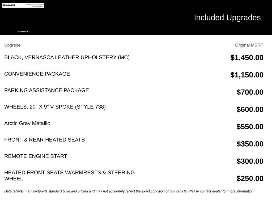Click the $1,150.00 price

[x=247, y=75]
